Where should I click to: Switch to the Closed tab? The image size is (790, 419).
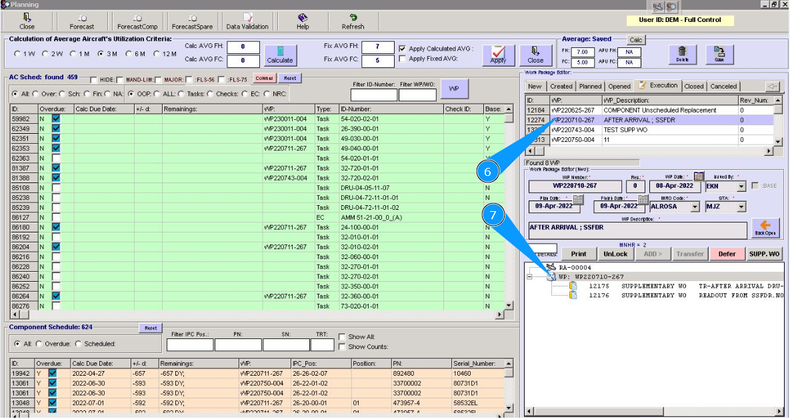coord(693,86)
